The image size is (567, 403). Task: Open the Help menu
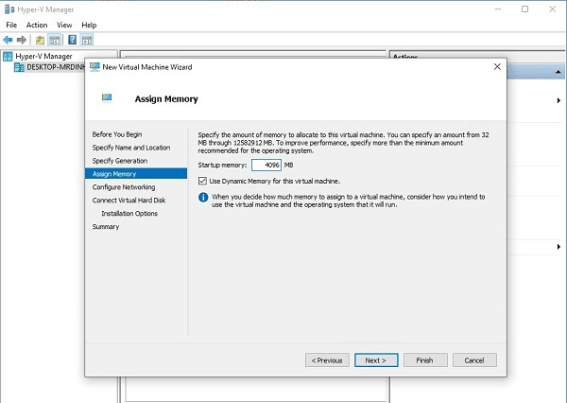(x=89, y=25)
